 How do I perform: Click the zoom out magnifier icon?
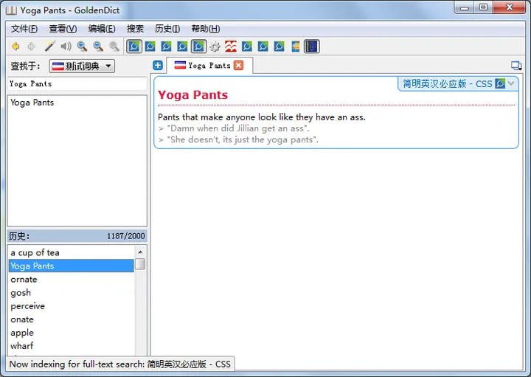pyautogui.click(x=98, y=46)
